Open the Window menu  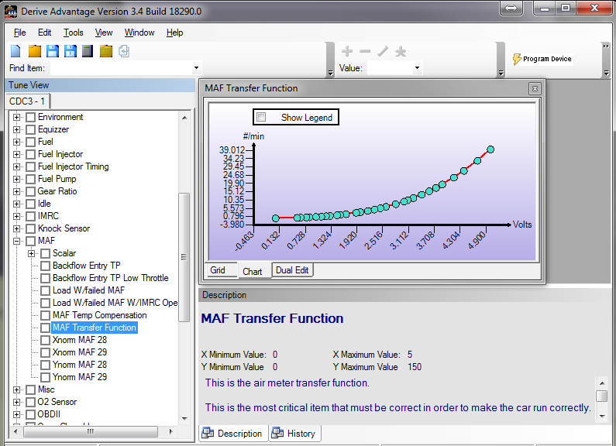(139, 33)
